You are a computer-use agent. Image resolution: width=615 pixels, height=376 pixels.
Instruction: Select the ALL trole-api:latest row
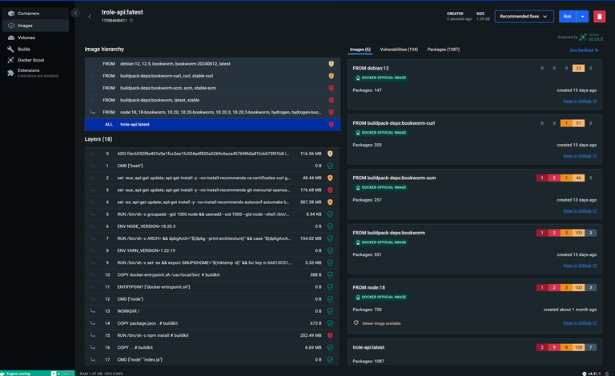212,124
